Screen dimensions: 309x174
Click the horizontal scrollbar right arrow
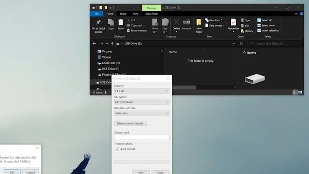pos(235,87)
